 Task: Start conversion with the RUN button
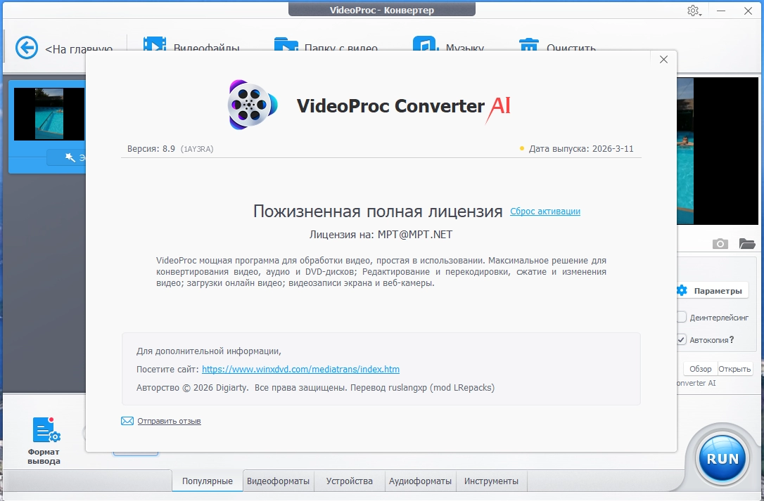[x=722, y=458]
